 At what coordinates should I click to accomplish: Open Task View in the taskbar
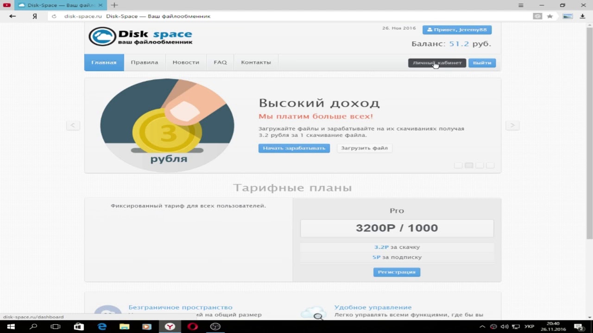click(56, 327)
